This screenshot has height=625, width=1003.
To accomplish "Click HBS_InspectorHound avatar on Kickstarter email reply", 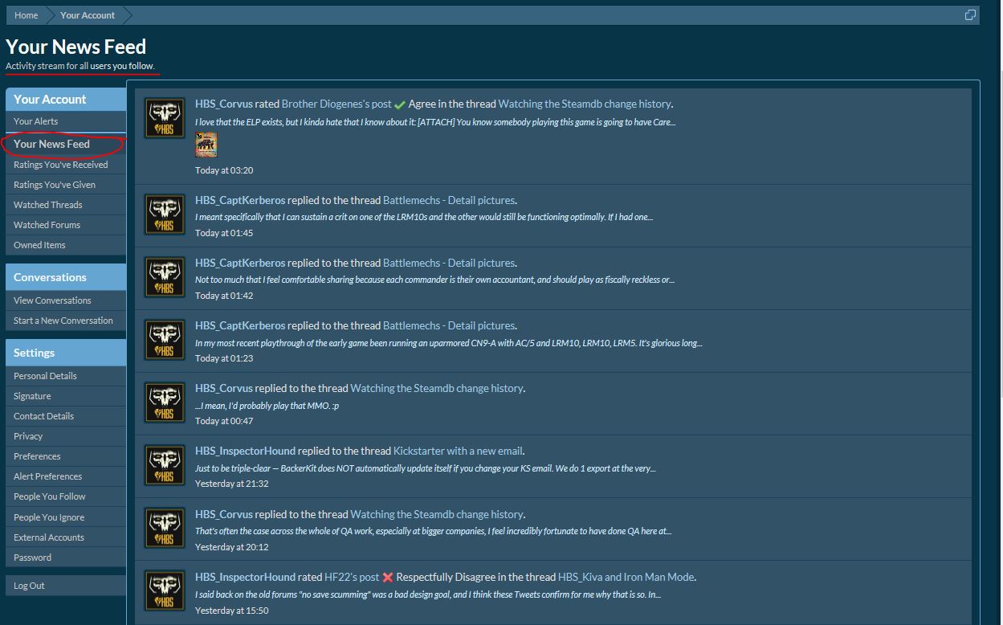I will pyautogui.click(x=165, y=464).
